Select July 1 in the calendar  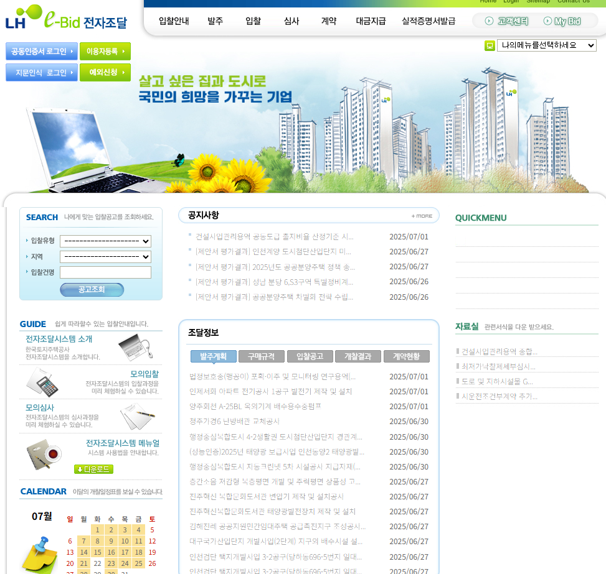tap(97, 530)
